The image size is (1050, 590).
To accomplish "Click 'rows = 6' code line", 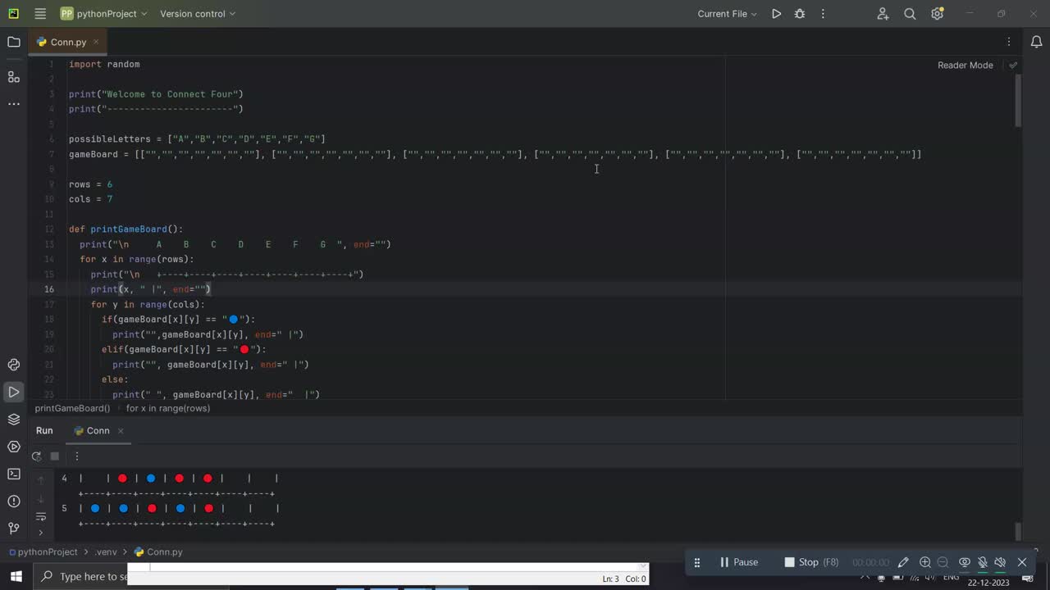I will 90,184.
